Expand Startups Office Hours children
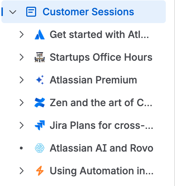Screen dimensions: 175x186 (x=22, y=57)
